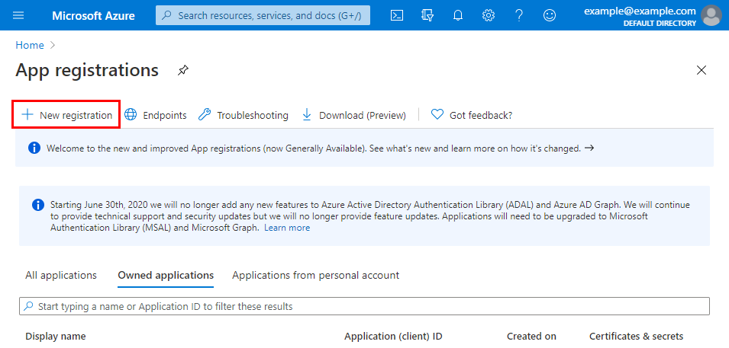The image size is (729, 348).
Task: Click the Learn more link in the ADAL notice
Action: pos(287,228)
